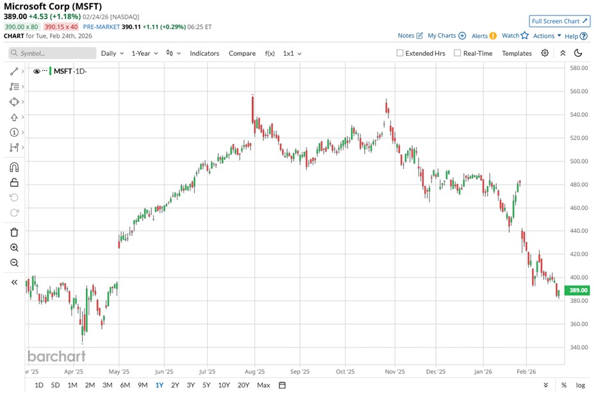Open the Actions dropdown menu
The height and width of the screenshot is (396, 600).
547,36
